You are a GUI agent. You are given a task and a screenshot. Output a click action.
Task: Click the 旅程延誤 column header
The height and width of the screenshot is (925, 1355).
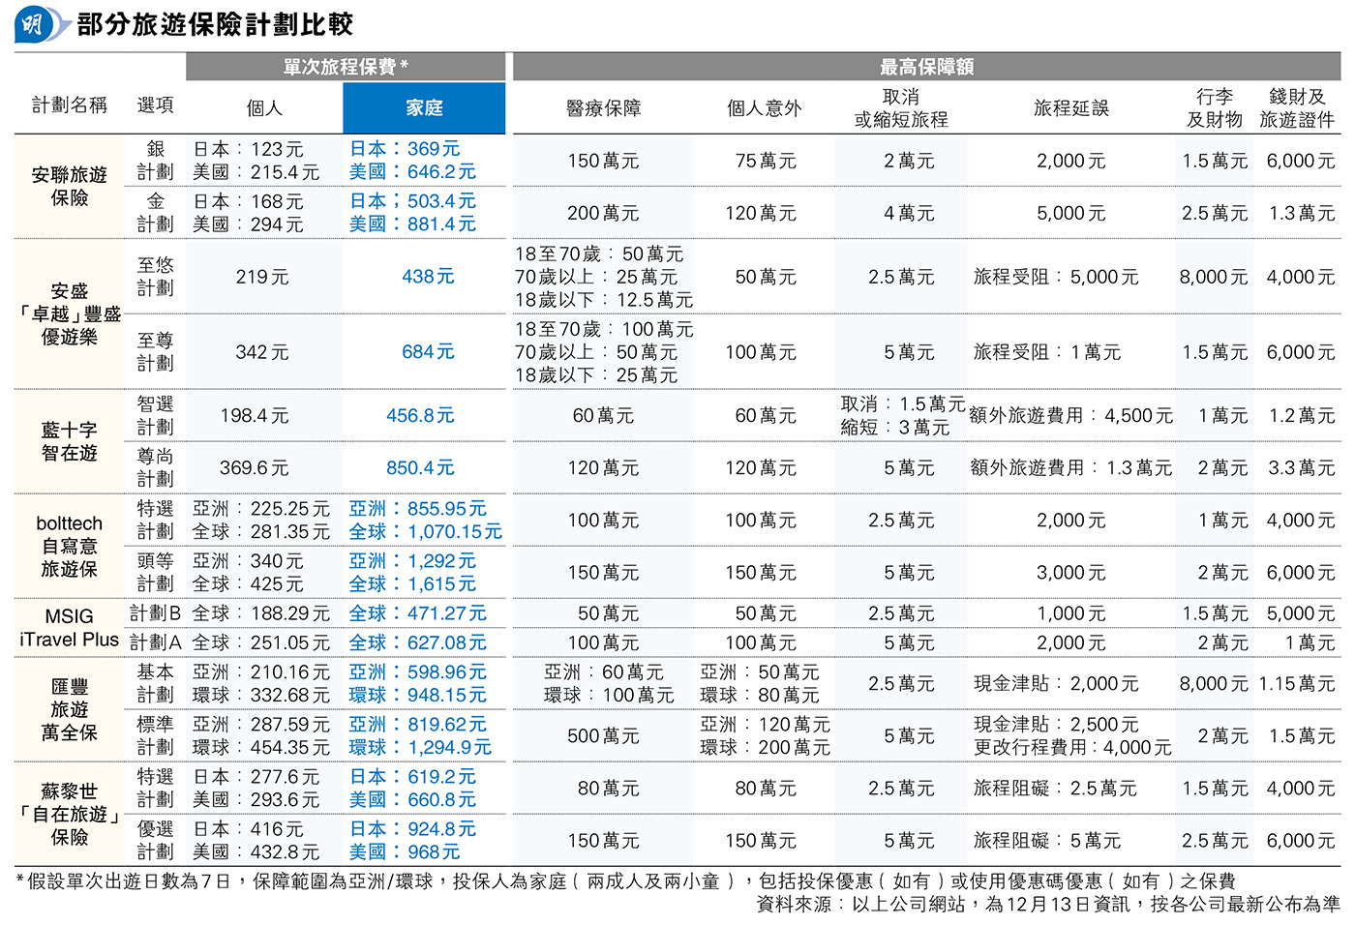click(1070, 108)
